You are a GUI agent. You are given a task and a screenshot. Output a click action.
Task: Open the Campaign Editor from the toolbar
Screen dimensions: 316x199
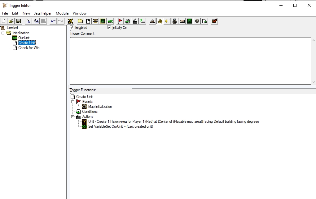tap(182, 21)
